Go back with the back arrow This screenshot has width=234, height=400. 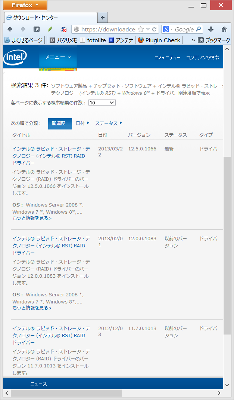pyautogui.click(x=10, y=29)
